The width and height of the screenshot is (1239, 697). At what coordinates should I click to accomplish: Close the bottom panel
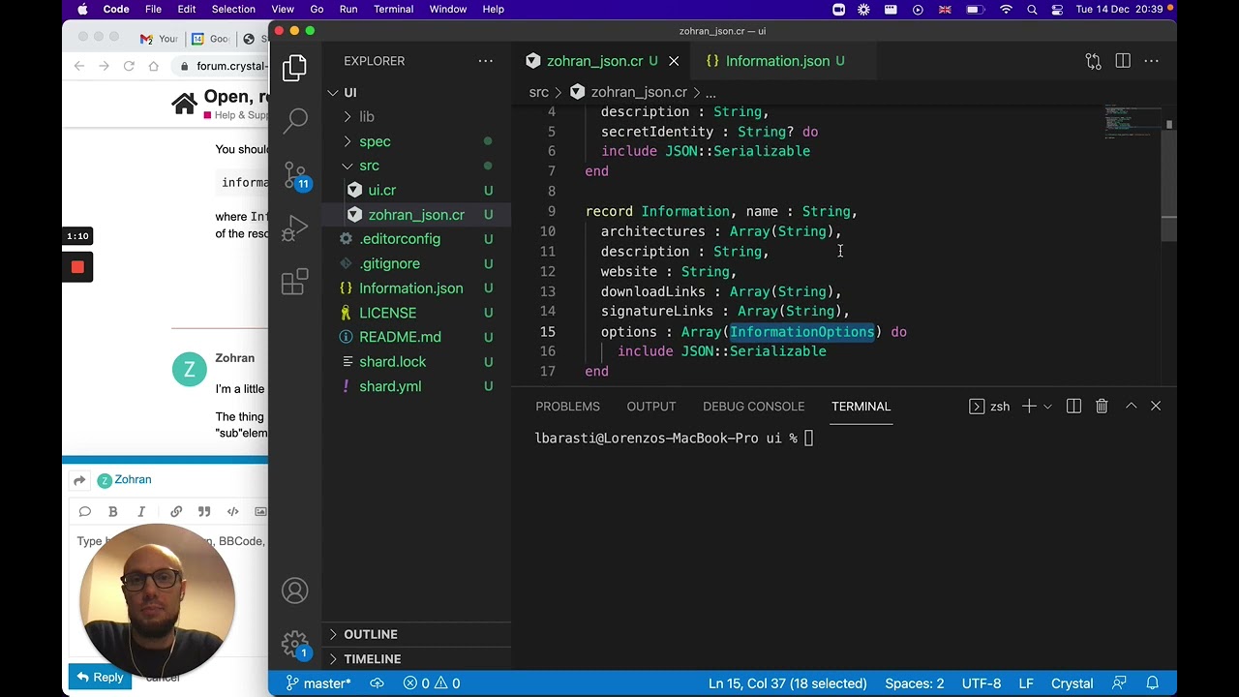tap(1156, 407)
